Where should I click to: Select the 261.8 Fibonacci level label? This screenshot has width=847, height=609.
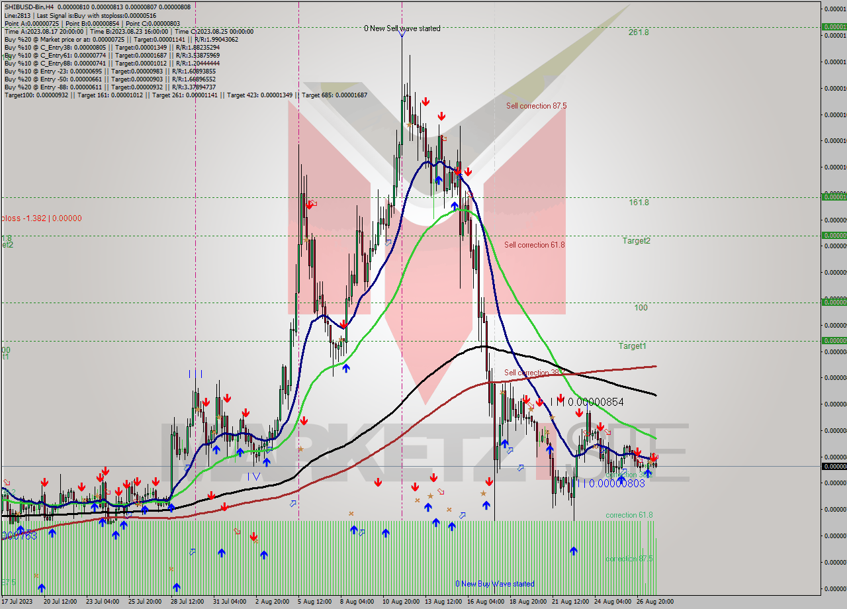tap(639, 32)
